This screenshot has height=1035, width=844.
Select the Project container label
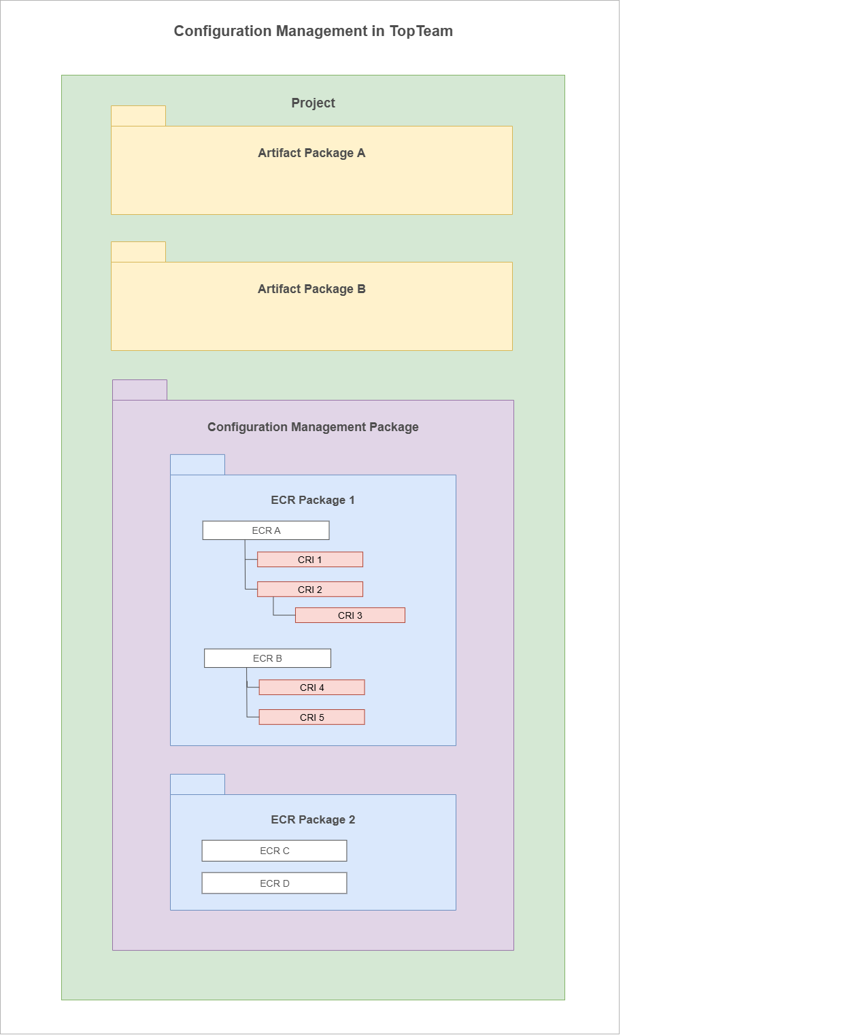(313, 103)
